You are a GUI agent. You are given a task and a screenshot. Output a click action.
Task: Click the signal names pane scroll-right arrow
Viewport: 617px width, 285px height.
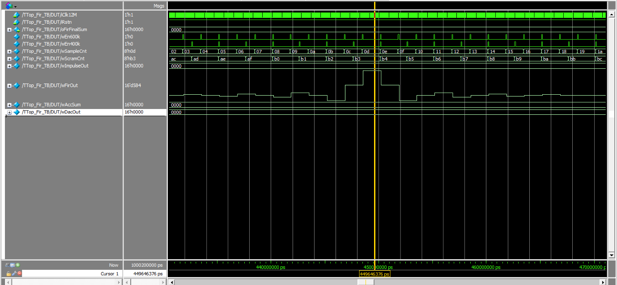119,282
